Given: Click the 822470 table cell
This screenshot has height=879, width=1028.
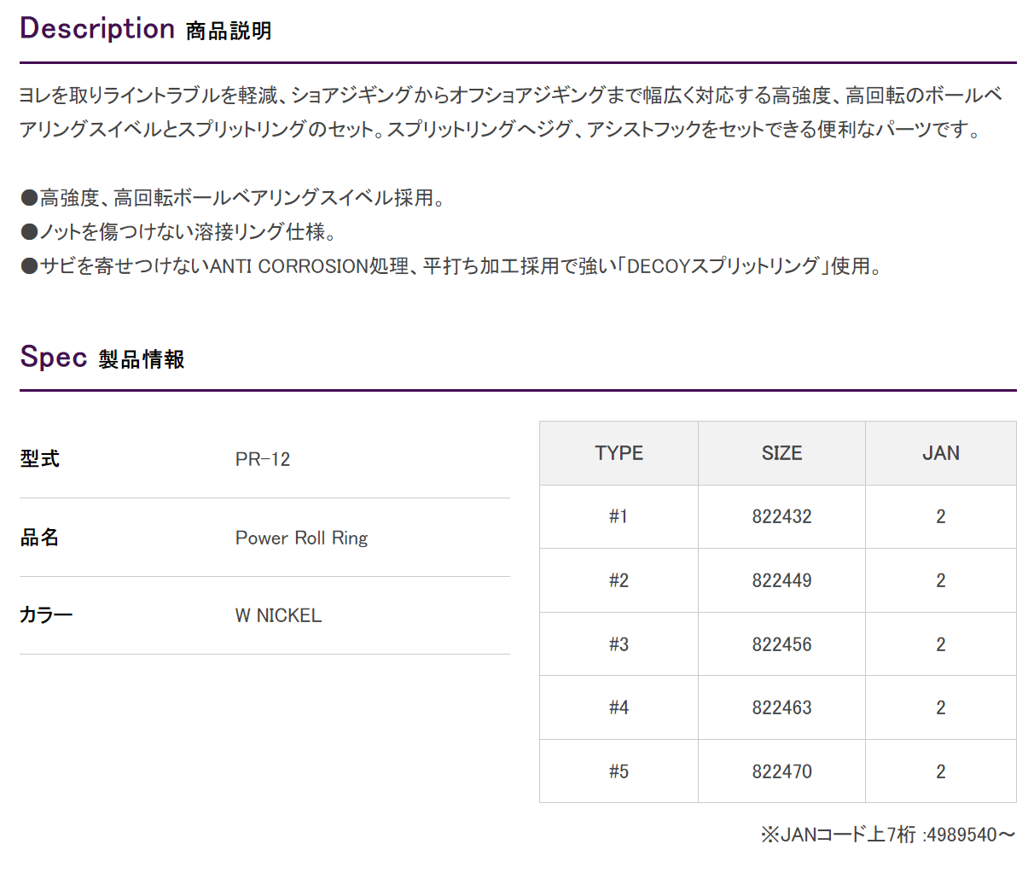Looking at the screenshot, I should [782, 771].
